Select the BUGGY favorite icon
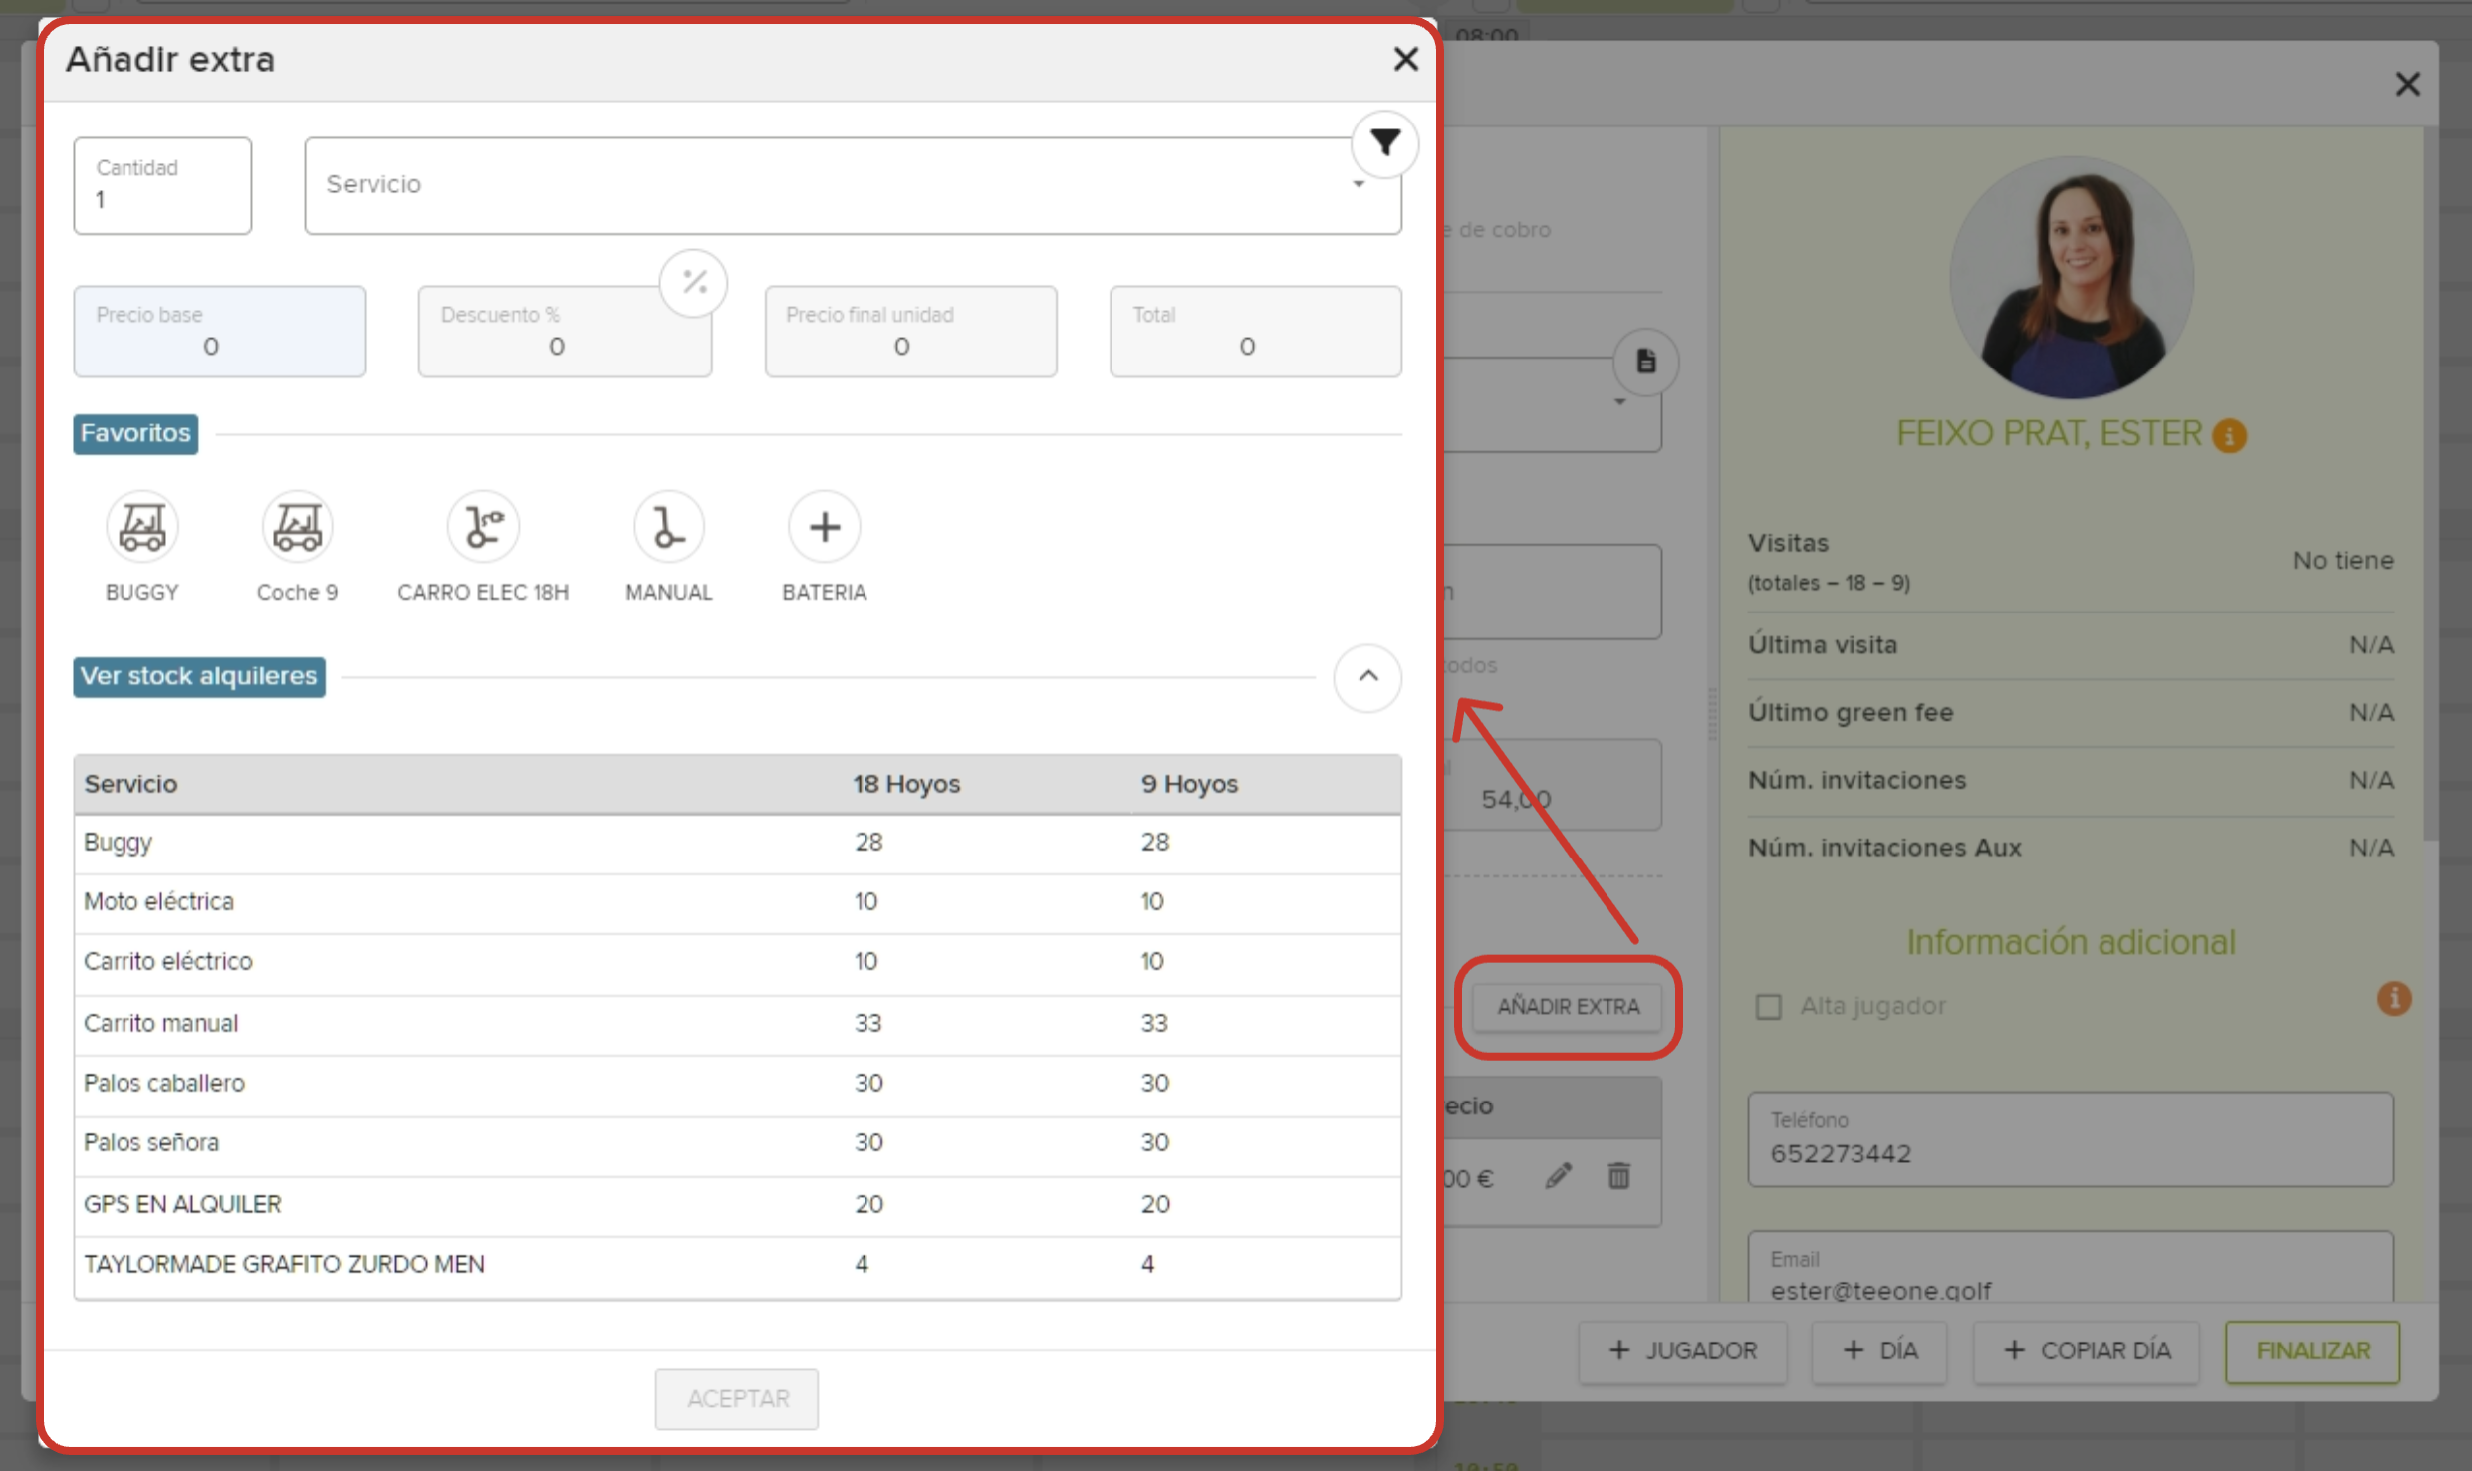Viewport: 2472px width, 1471px height. (x=142, y=528)
